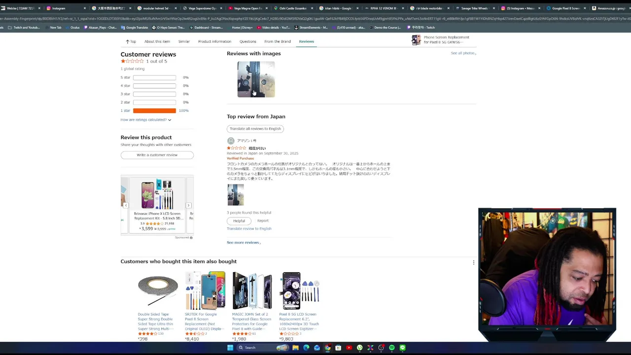Open 'See more reviews' link
This screenshot has height=355, width=631.
[244, 243]
